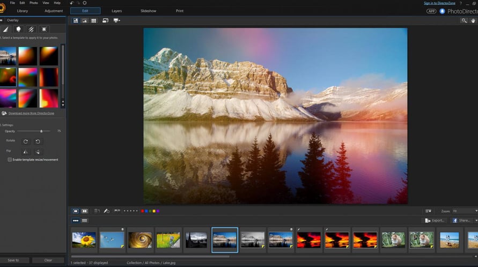Image resolution: width=478 pixels, height=267 pixels.
Task: Choose the lake photo overlay template thumbnail
Action: 8,56
